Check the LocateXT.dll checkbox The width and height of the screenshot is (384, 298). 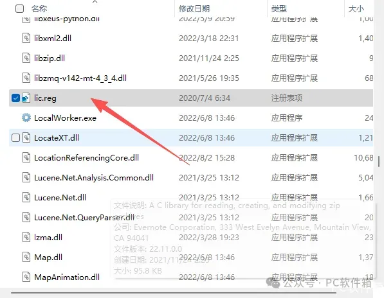pos(15,138)
